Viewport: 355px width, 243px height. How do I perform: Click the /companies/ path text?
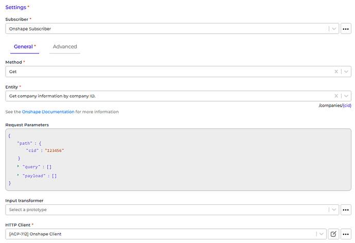(330, 106)
